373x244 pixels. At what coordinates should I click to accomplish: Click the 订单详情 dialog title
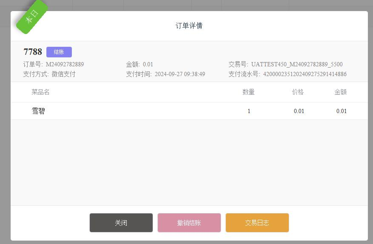pyautogui.click(x=189, y=26)
